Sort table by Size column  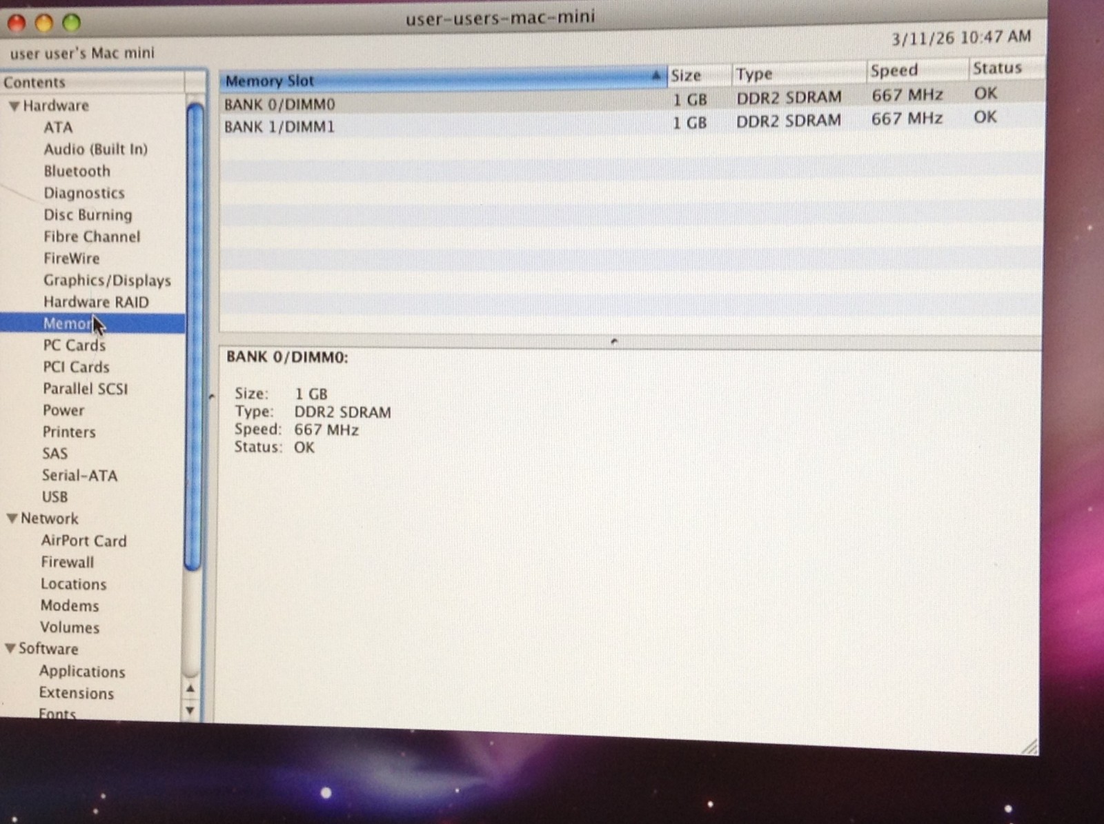tap(698, 75)
